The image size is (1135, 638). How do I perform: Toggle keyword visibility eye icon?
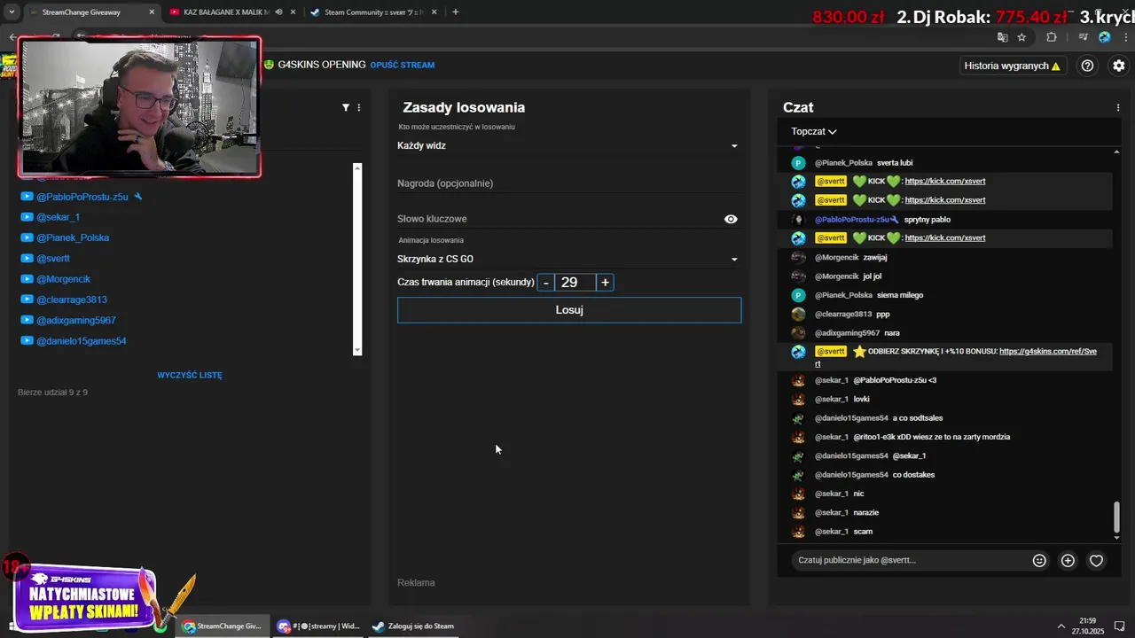pos(731,219)
